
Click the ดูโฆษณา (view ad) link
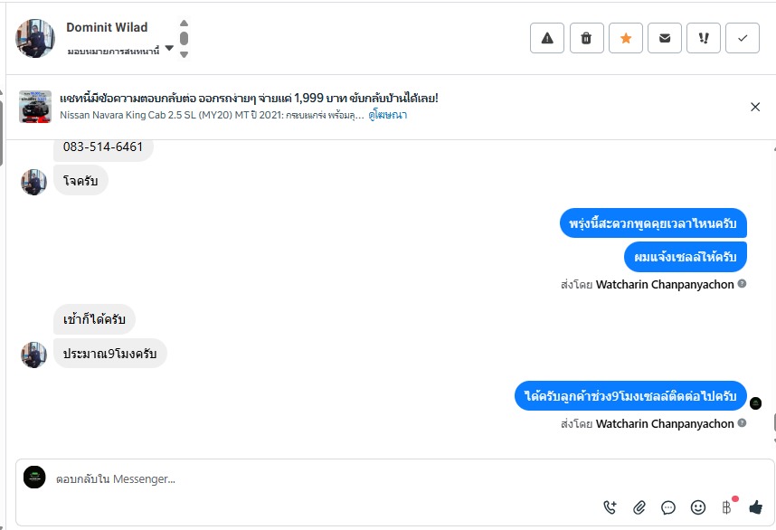point(388,116)
